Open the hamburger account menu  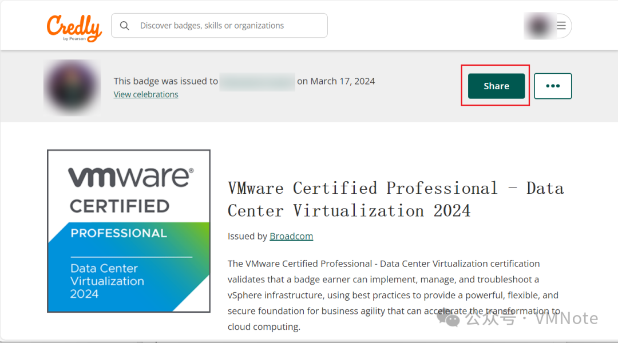pyautogui.click(x=561, y=26)
